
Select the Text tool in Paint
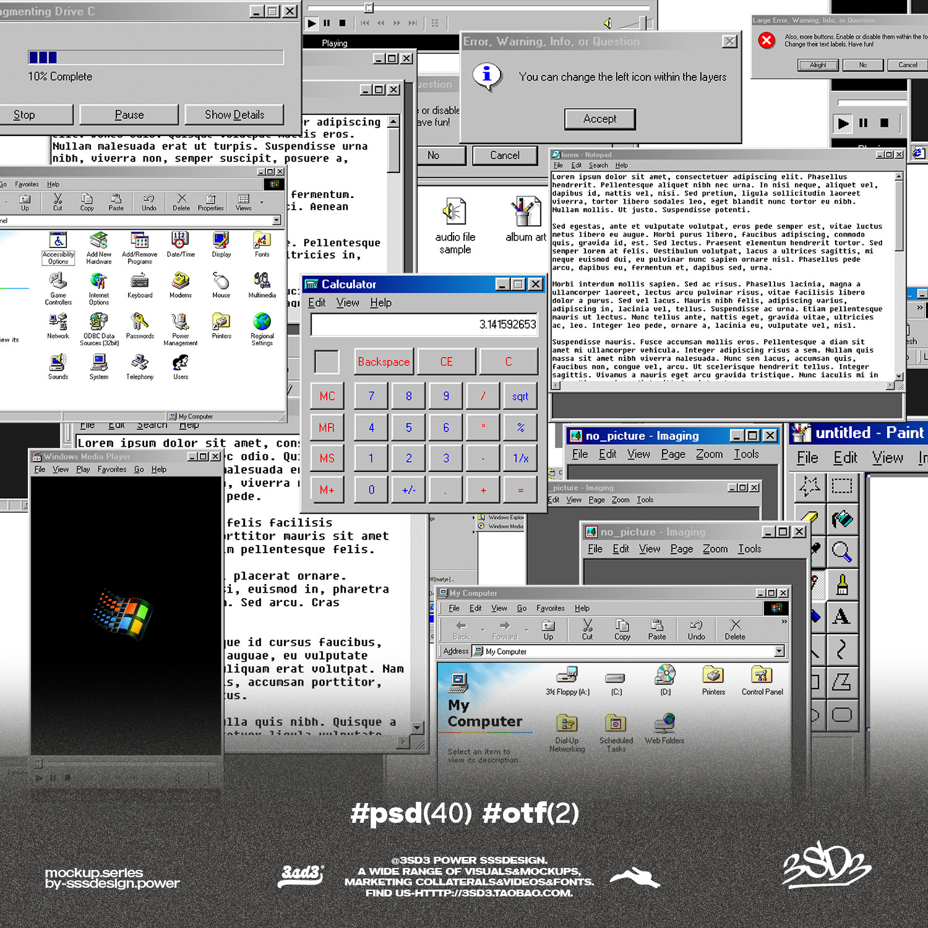coord(841,616)
